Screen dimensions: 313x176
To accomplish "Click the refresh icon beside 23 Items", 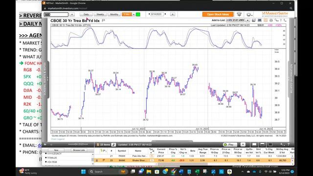I will point(113,145).
